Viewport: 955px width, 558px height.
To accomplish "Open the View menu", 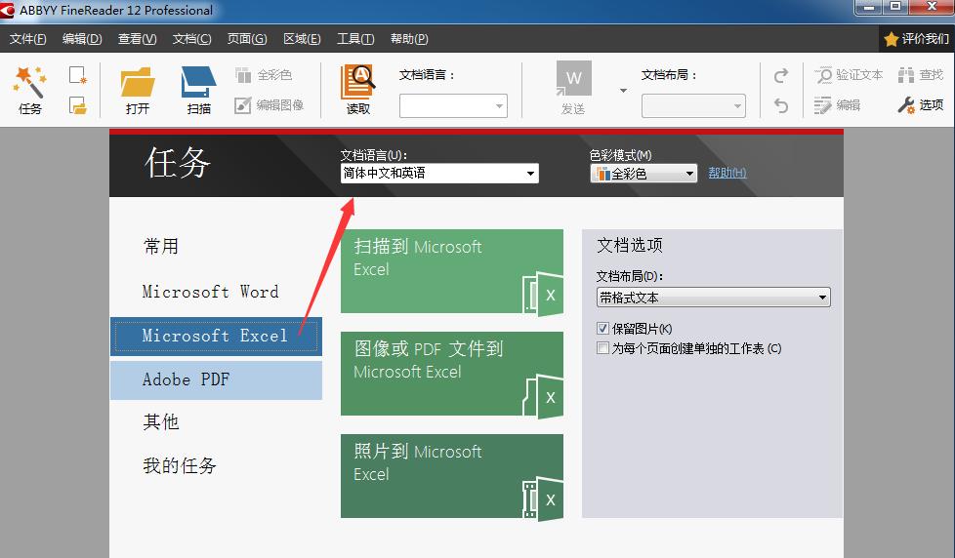I will 137,39.
